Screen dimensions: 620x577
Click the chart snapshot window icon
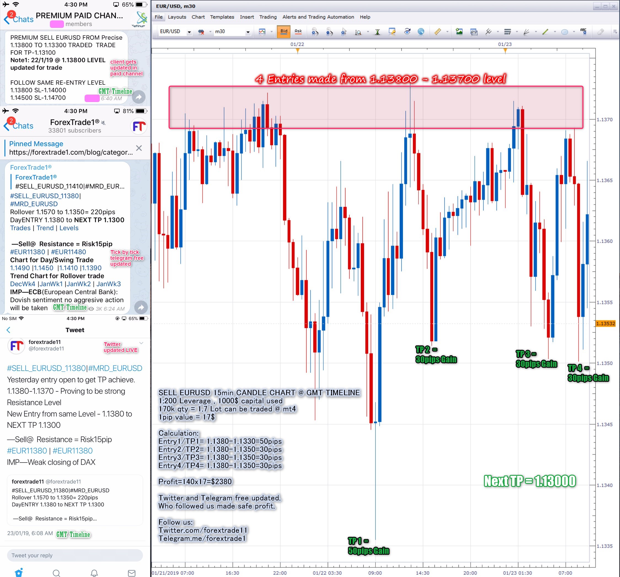pos(474,31)
